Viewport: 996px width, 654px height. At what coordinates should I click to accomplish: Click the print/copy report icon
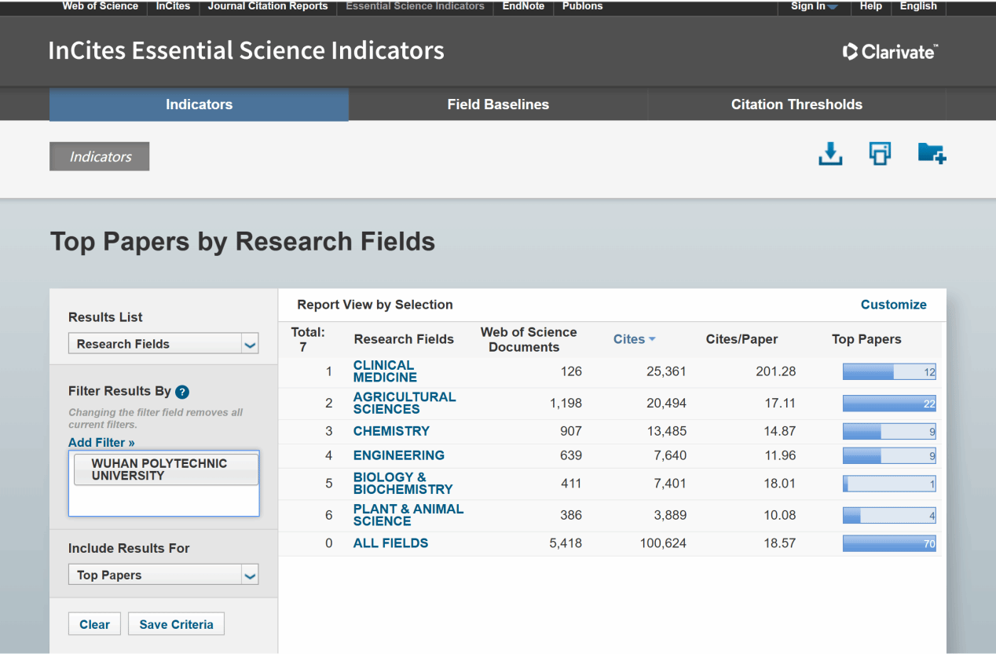click(x=880, y=153)
